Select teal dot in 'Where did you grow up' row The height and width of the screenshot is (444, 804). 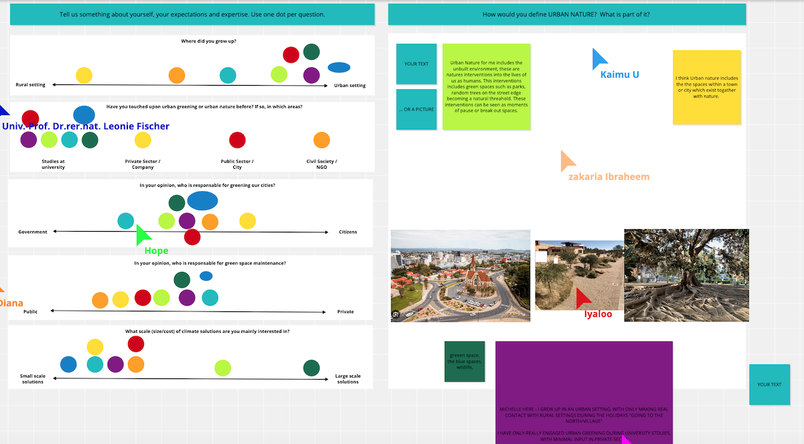pos(228,76)
